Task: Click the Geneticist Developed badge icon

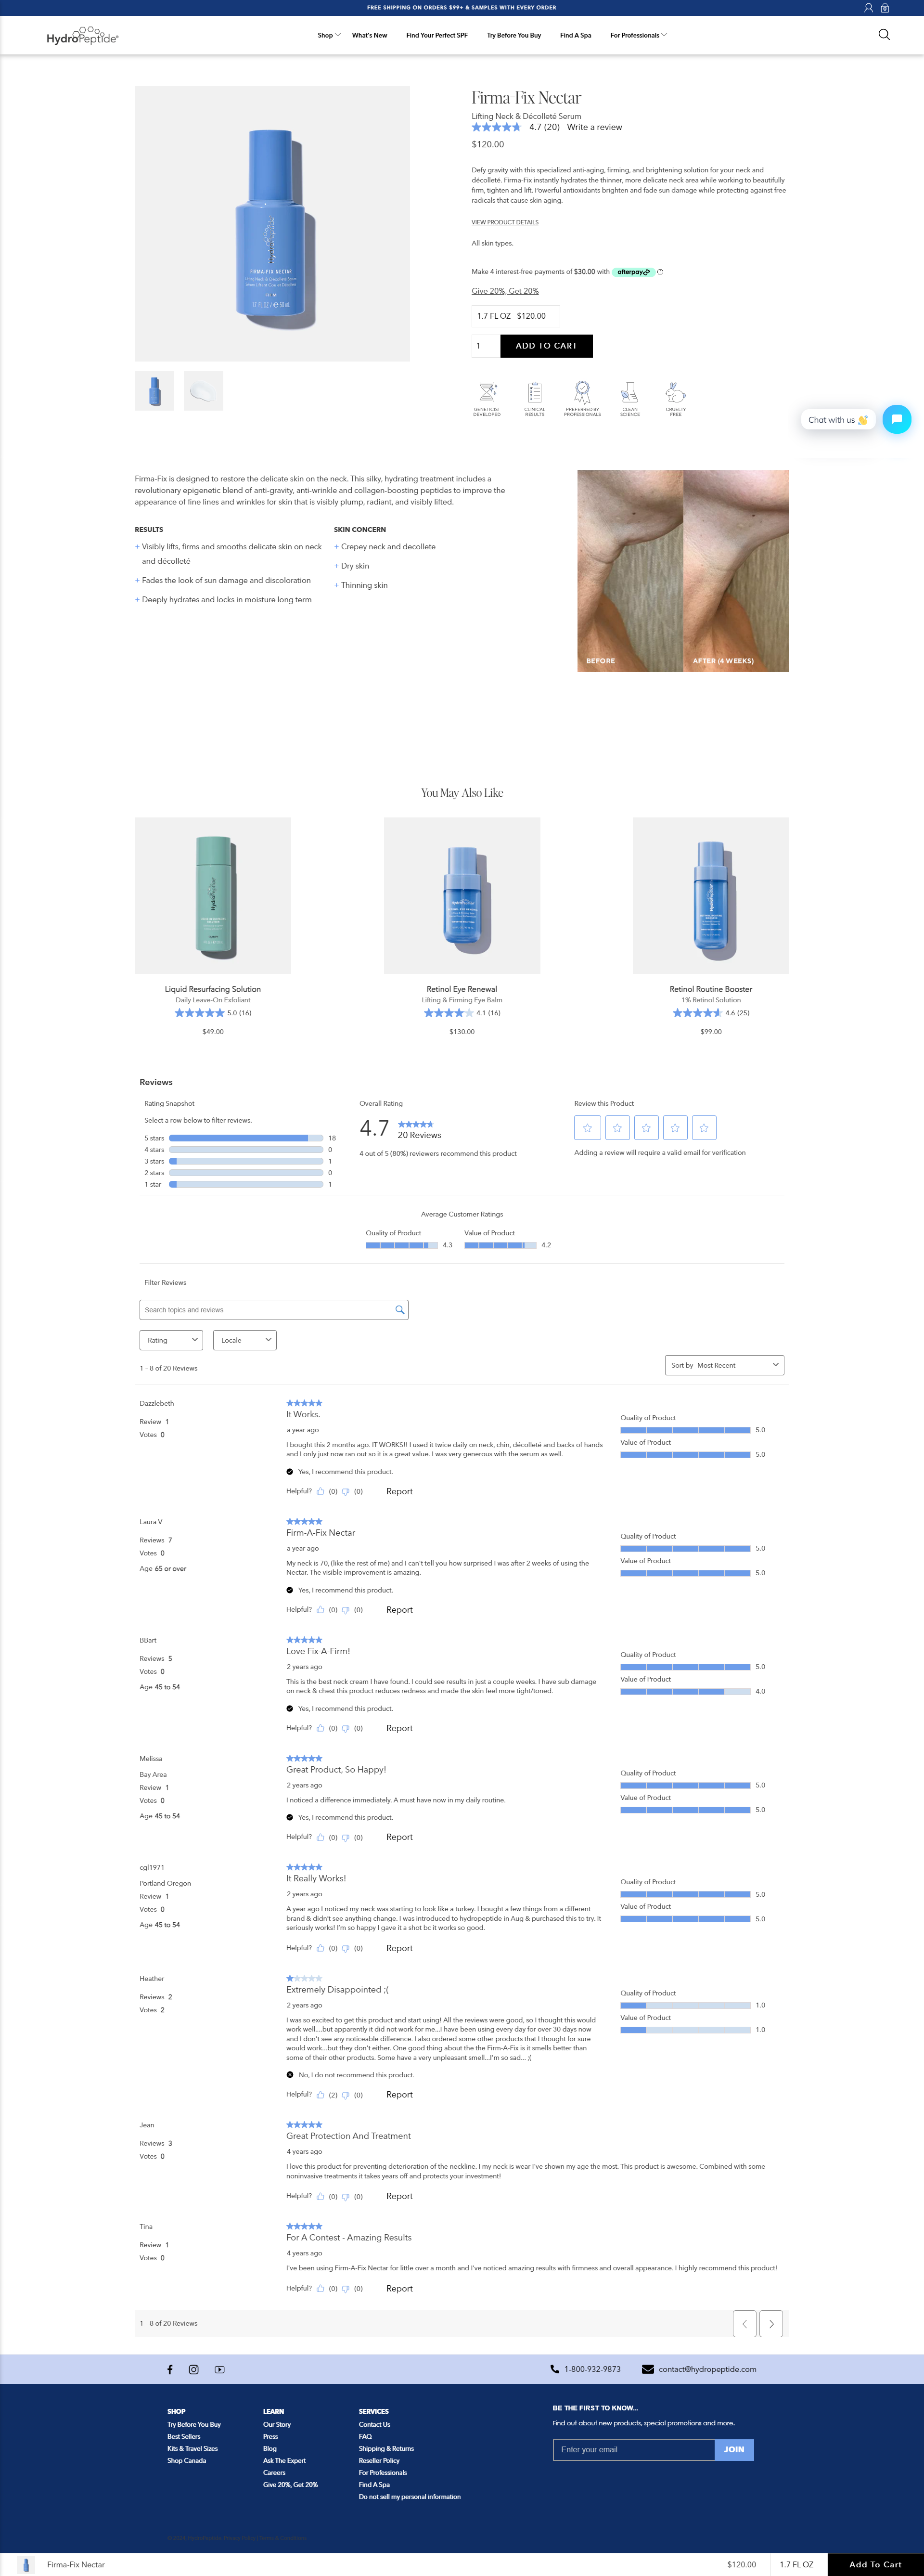Action: coord(487,392)
